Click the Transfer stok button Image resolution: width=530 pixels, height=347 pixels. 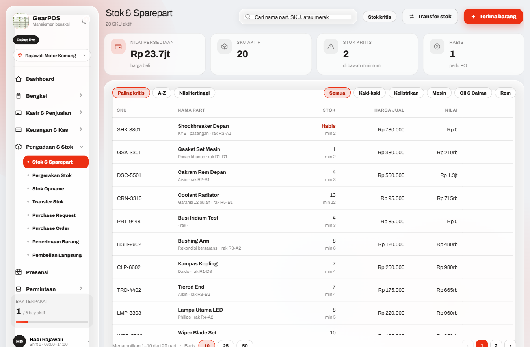click(430, 17)
